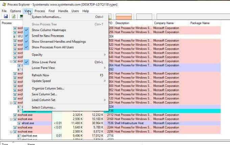Click PID value 2112

click(x=111, y=115)
